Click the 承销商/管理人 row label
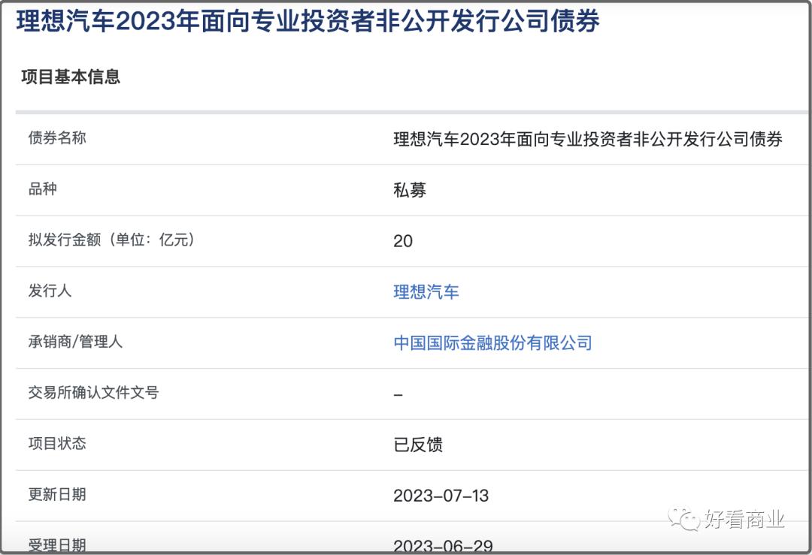Image resolution: width=812 pixels, height=555 pixels. (x=75, y=342)
